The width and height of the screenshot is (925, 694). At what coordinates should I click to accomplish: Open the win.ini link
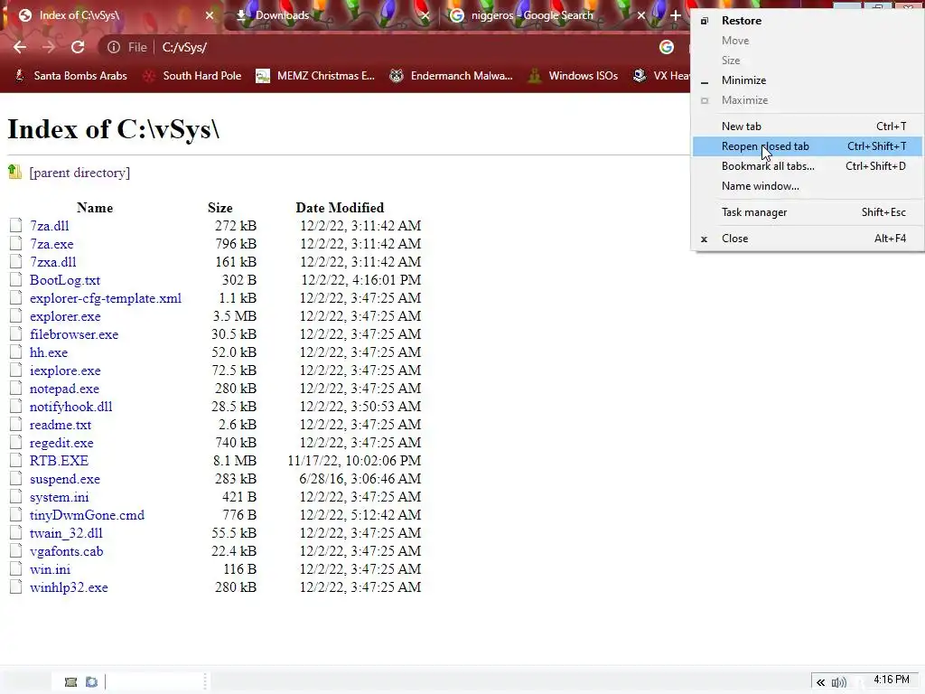coord(51,569)
